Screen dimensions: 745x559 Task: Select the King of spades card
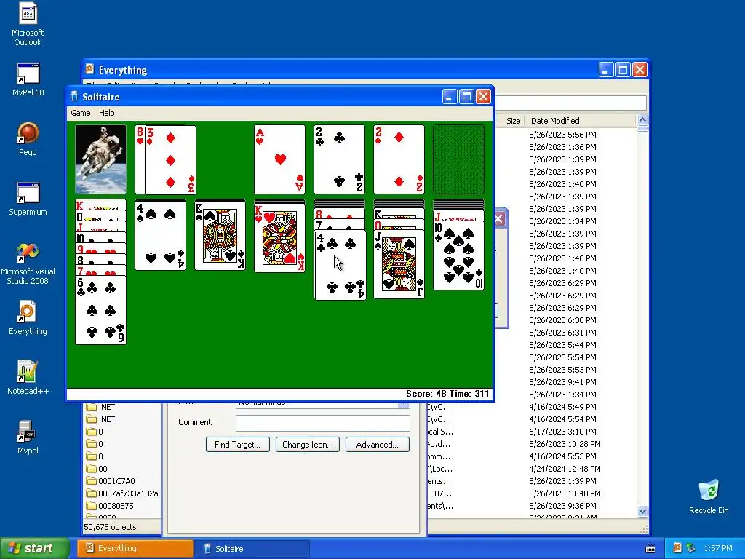point(220,235)
